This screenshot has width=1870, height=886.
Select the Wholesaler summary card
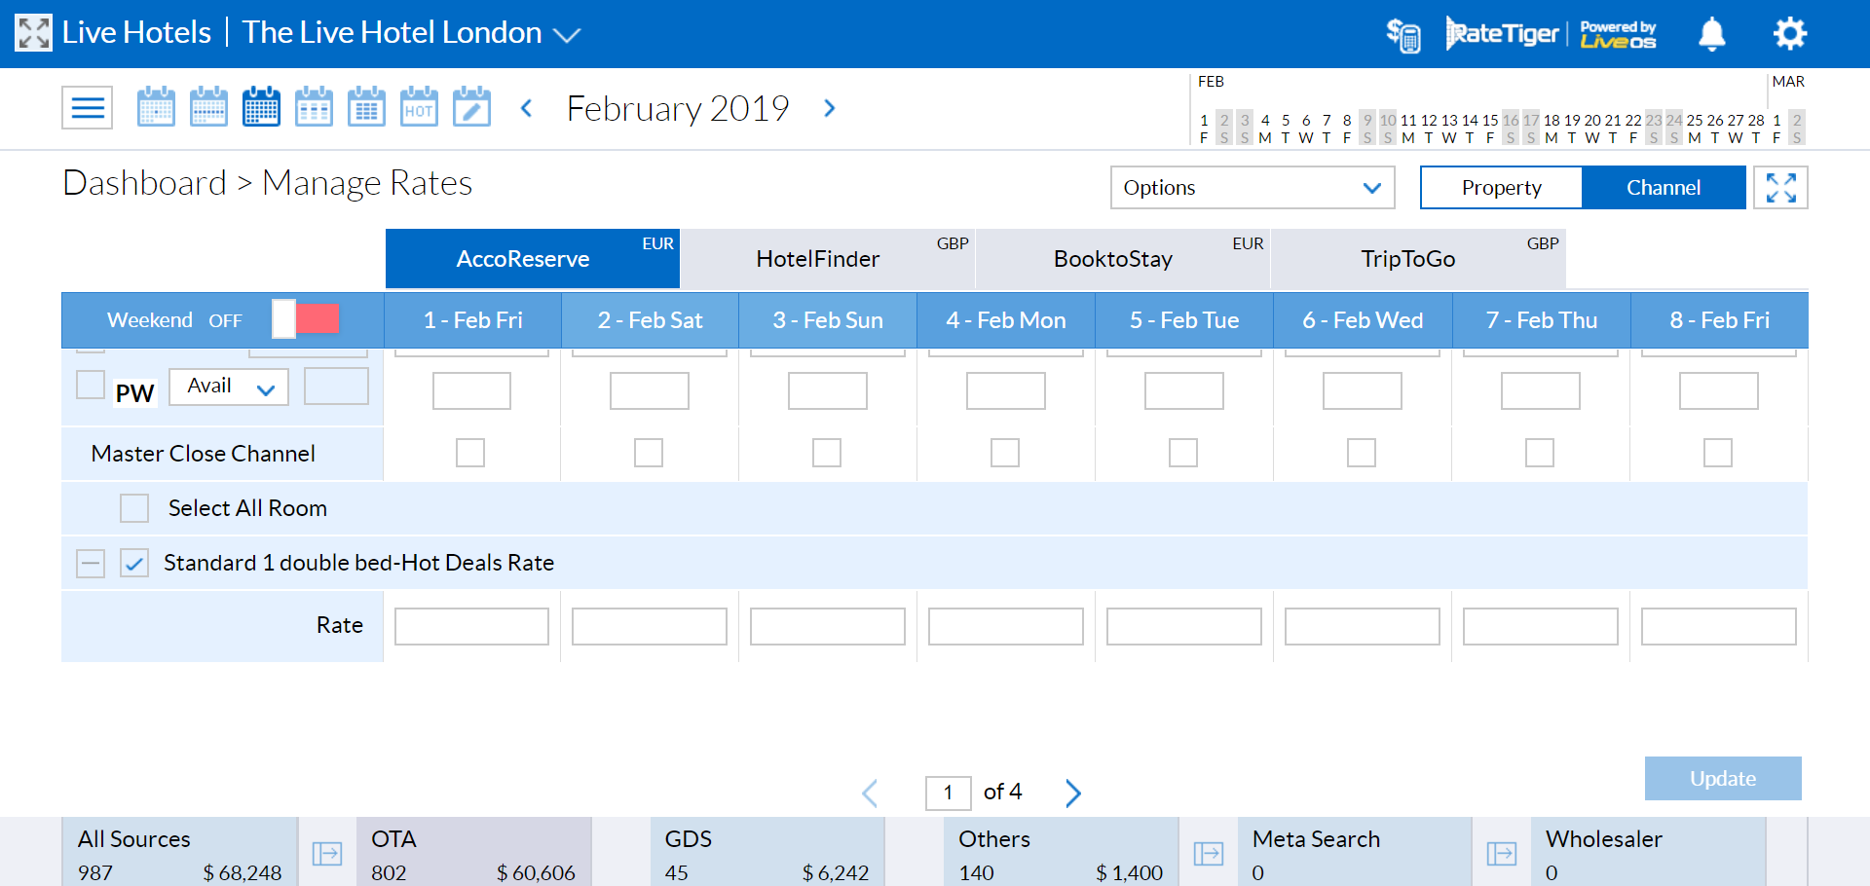click(1648, 852)
